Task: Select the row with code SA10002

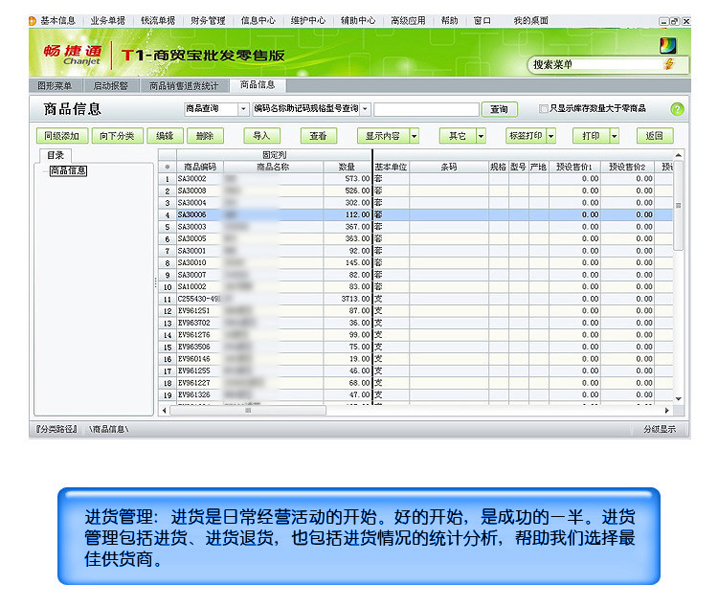Action: click(x=415, y=287)
